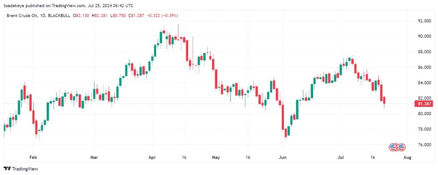Click the Jun label on the time axis
The height and width of the screenshot is (175, 438).
click(282, 158)
